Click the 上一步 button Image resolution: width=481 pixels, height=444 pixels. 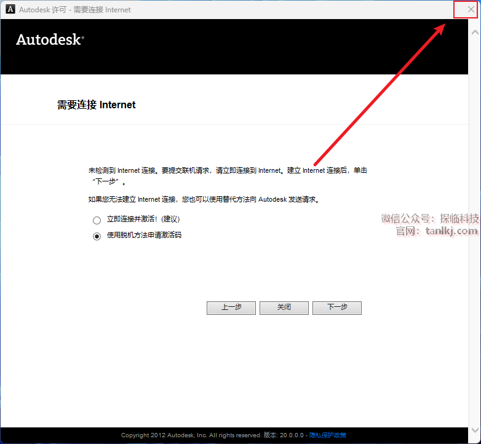pyautogui.click(x=231, y=307)
